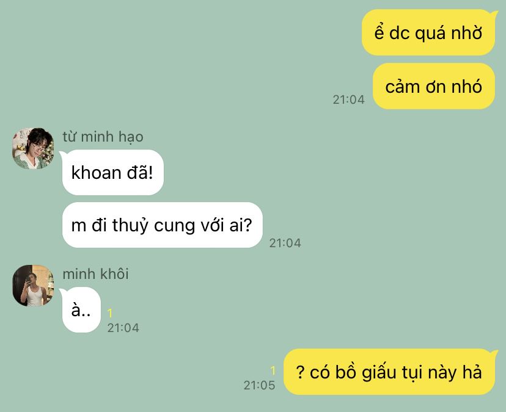The width and height of the screenshot is (506, 412).
Task: Select the 'khoan đã!' message bubble
Action: click(112, 173)
